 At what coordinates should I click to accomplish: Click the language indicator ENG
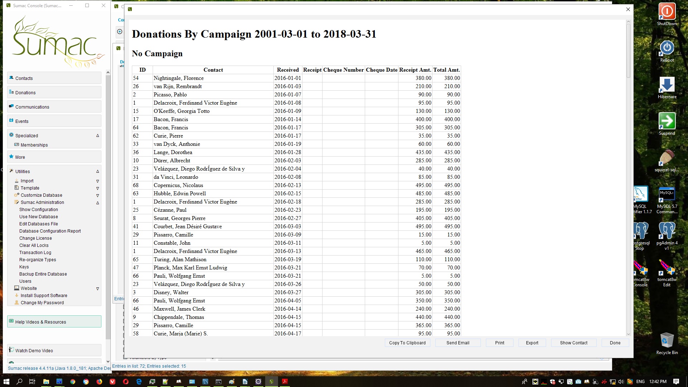(640, 382)
